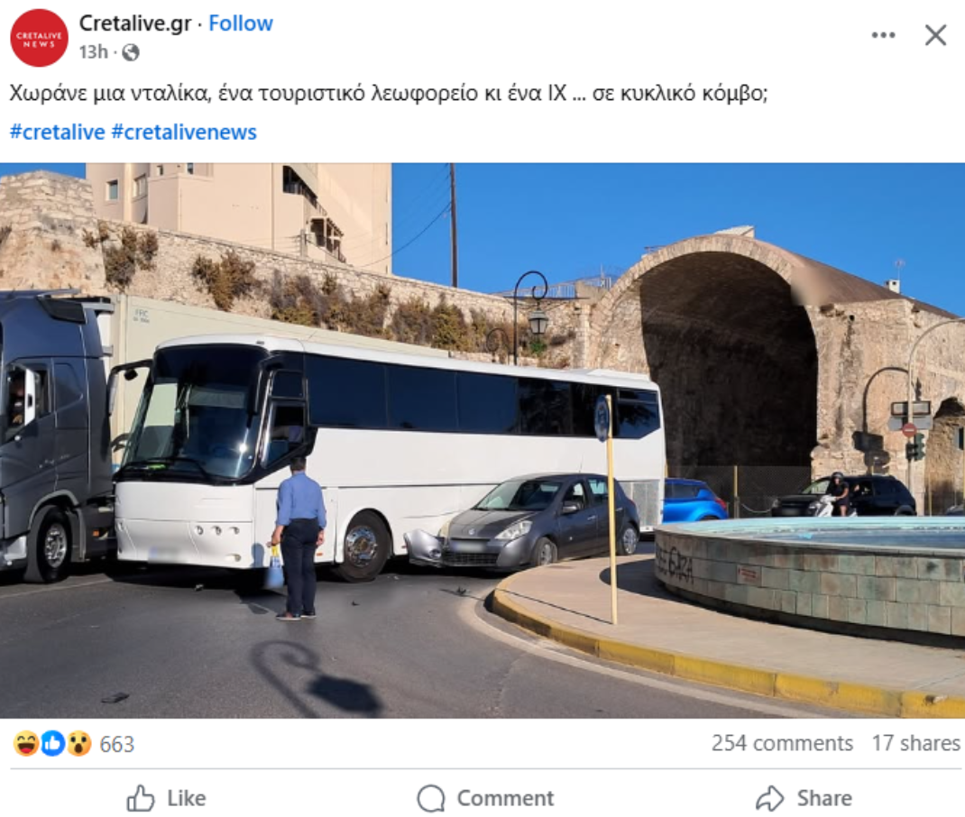Click the thumbs-up icon beside Like
This screenshot has height=817, width=965.
point(141,799)
